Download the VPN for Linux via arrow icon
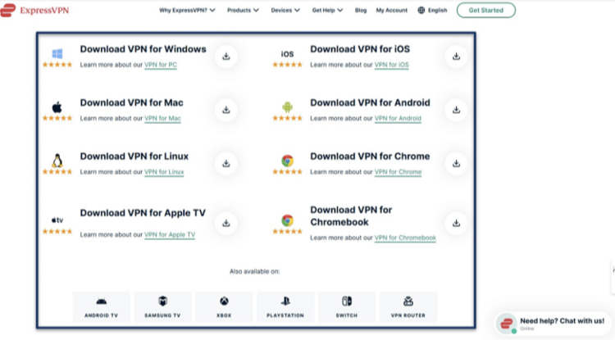 (226, 164)
